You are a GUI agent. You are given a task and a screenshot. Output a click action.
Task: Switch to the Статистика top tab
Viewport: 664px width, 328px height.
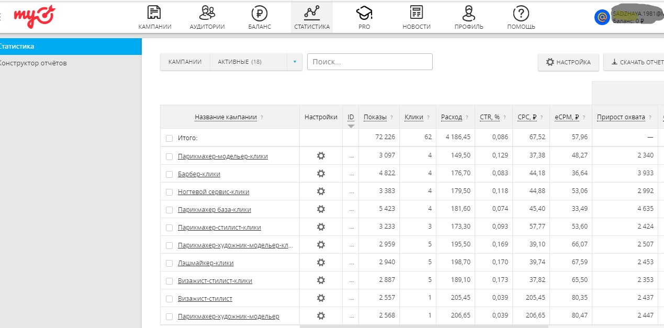coord(312,17)
